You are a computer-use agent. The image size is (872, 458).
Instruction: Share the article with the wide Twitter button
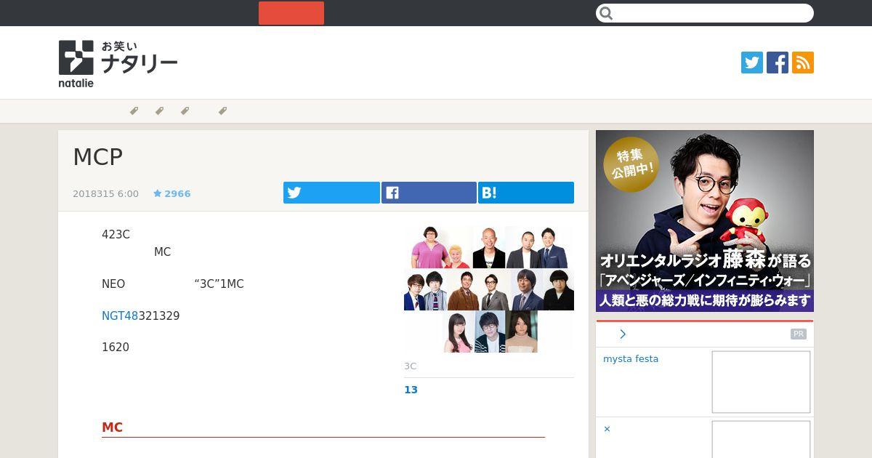click(331, 193)
